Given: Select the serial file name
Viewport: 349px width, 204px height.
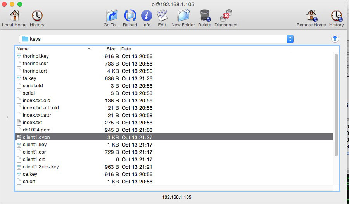Looking at the screenshot, I should (x=28, y=93).
